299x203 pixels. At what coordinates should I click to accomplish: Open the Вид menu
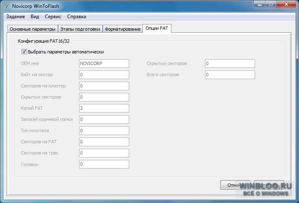pos(35,17)
